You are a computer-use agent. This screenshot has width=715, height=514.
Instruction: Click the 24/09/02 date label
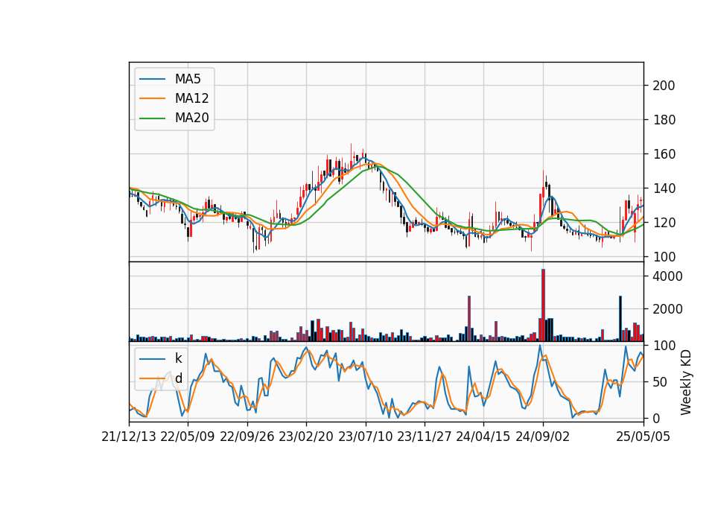tap(543, 437)
